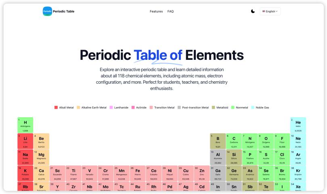This screenshot has height=194, width=327.
Task: Click the Lithium element cell
Action: 25,141
